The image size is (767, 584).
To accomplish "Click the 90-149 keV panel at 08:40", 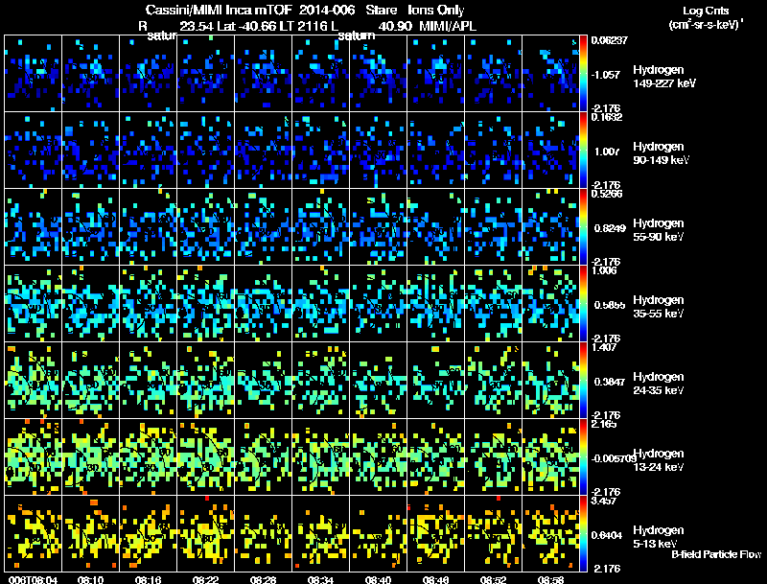I will pos(378,151).
